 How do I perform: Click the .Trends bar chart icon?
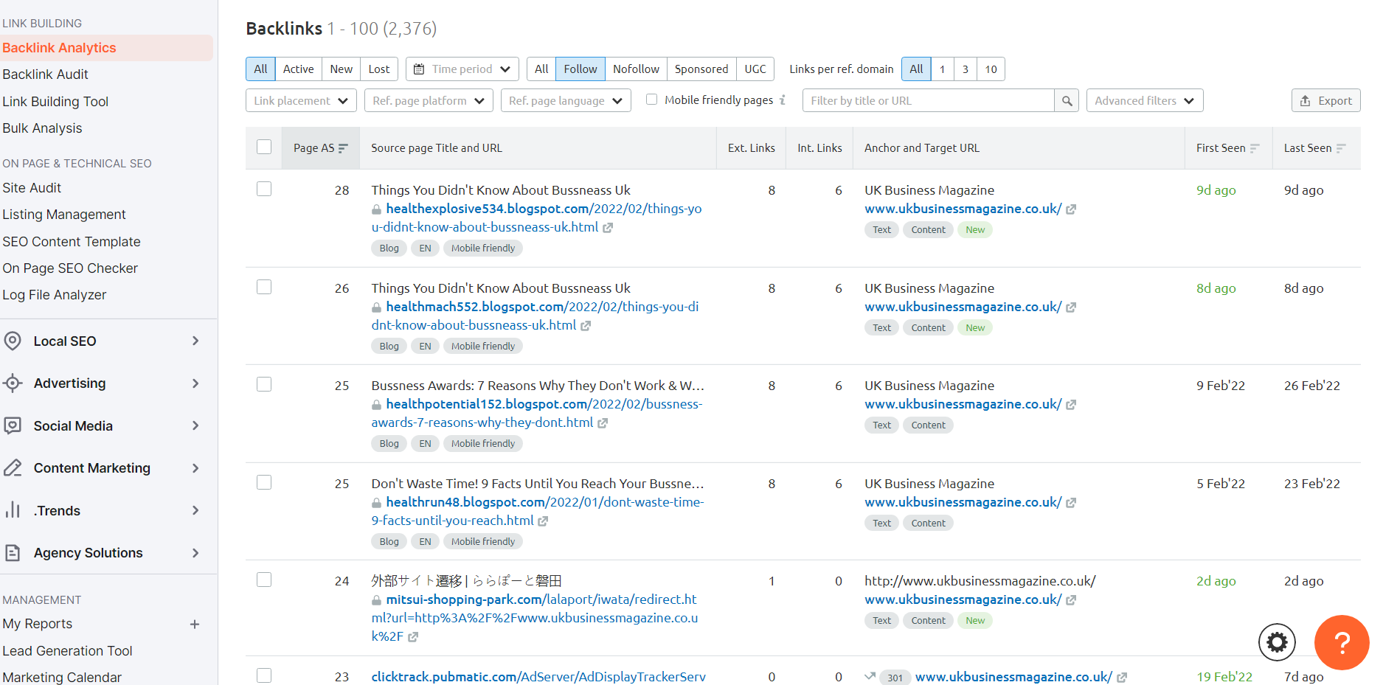point(13,510)
